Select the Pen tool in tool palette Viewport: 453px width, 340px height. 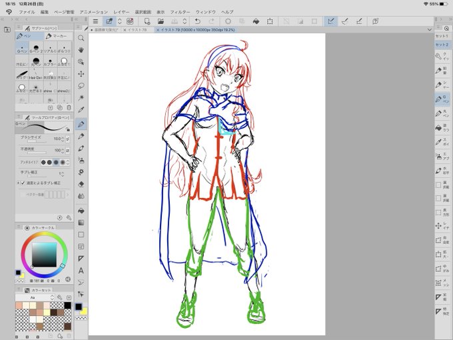click(x=81, y=124)
